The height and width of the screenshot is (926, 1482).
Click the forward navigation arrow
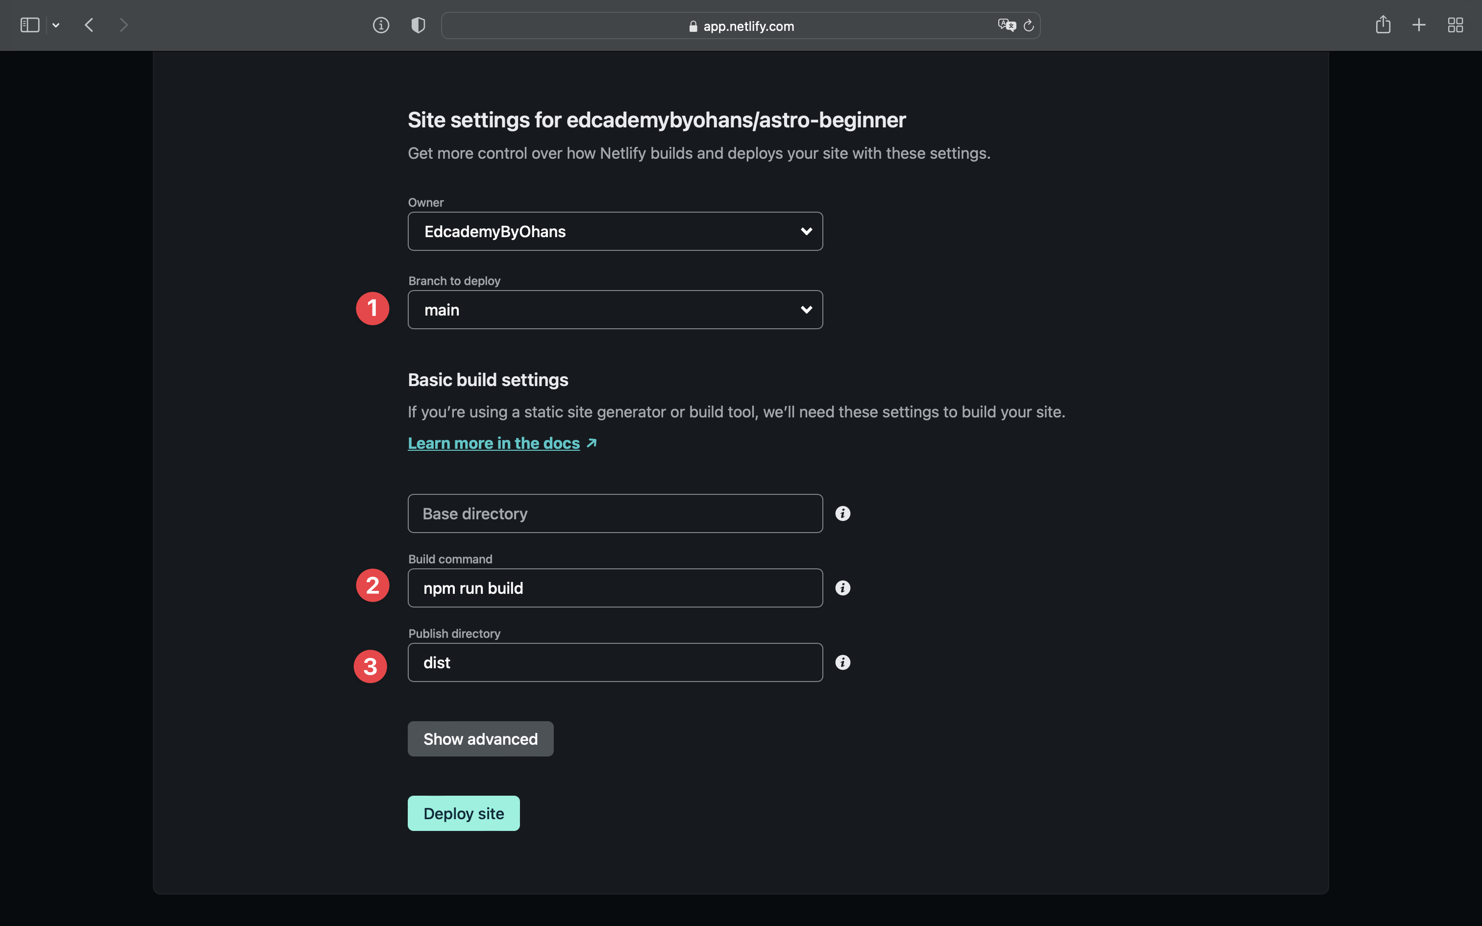pos(123,25)
